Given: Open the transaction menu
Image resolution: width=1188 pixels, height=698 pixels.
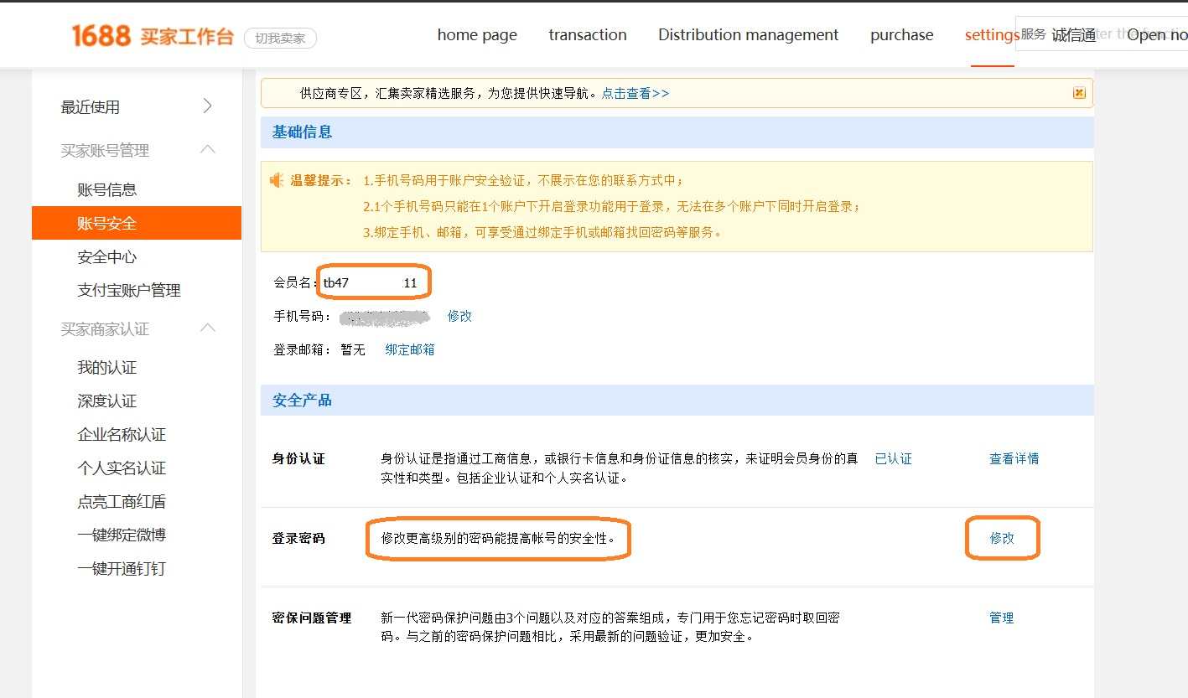Looking at the screenshot, I should [x=587, y=35].
